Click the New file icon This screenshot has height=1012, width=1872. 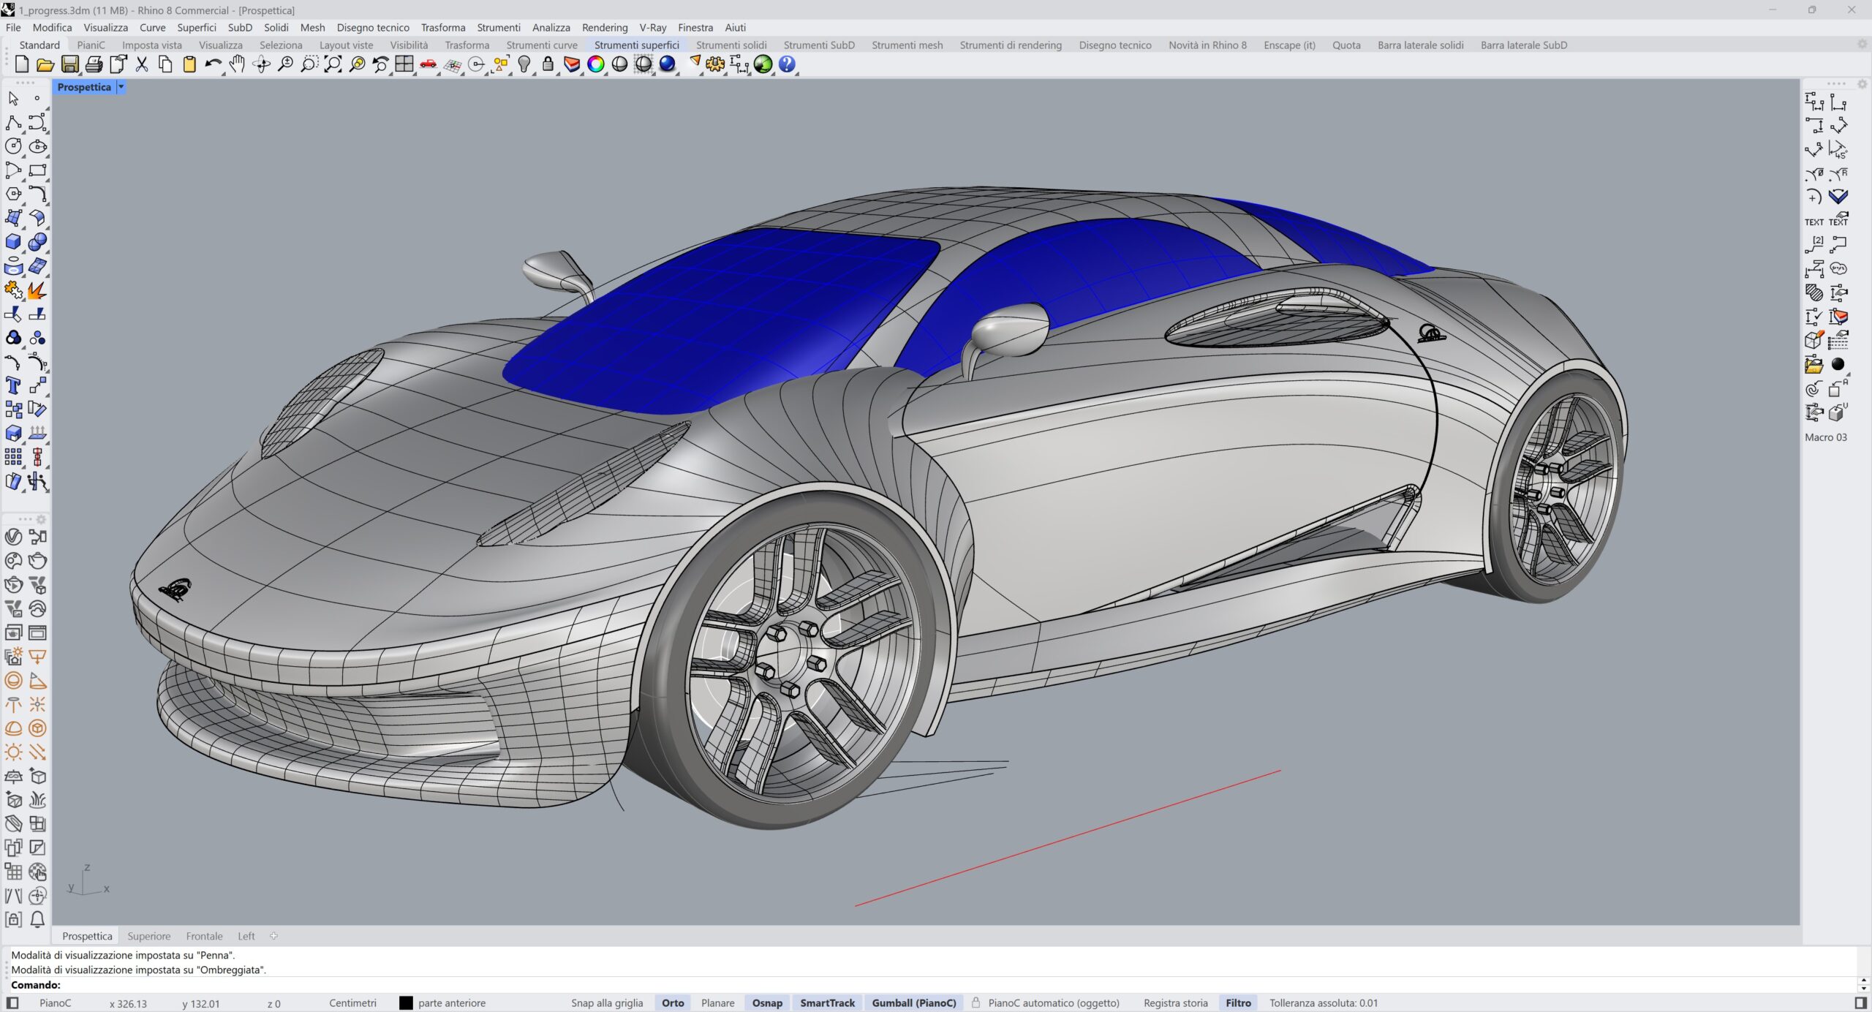coord(21,64)
